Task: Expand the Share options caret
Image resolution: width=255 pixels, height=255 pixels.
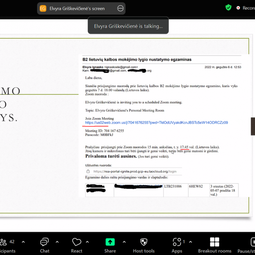Action: pyautogui.click(x=124, y=242)
